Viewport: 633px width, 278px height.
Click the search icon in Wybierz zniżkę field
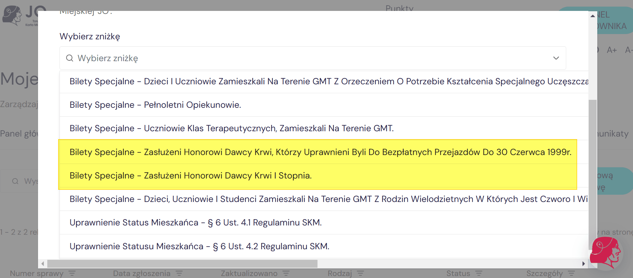[x=69, y=58]
